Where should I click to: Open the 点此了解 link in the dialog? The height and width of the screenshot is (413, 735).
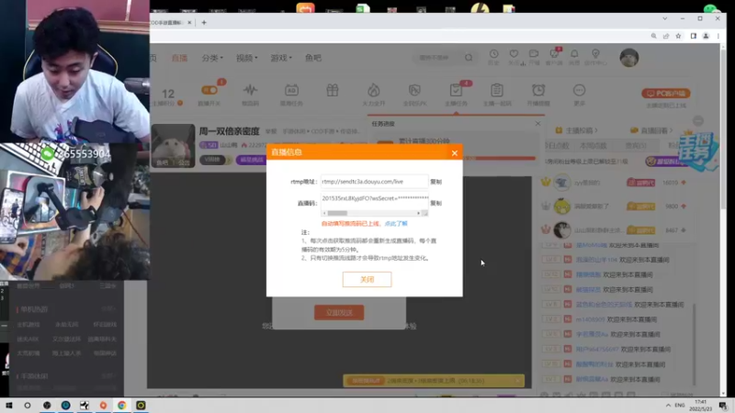coord(396,224)
